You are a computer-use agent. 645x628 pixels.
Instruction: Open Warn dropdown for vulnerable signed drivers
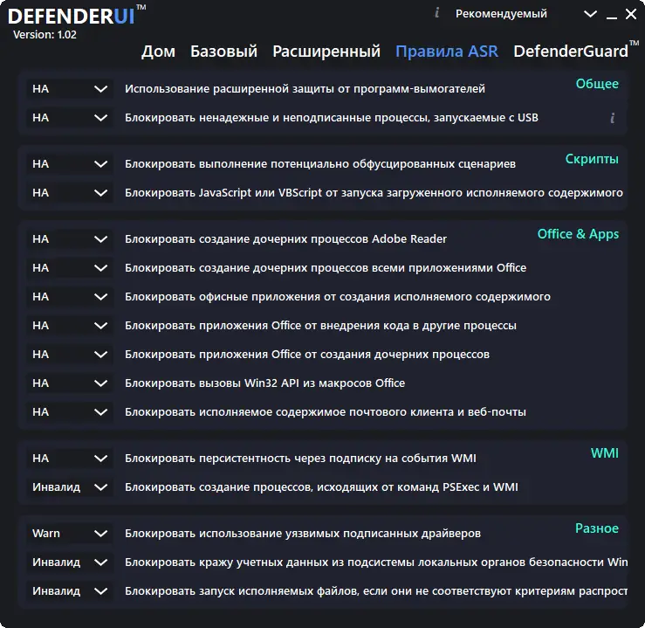(x=70, y=534)
